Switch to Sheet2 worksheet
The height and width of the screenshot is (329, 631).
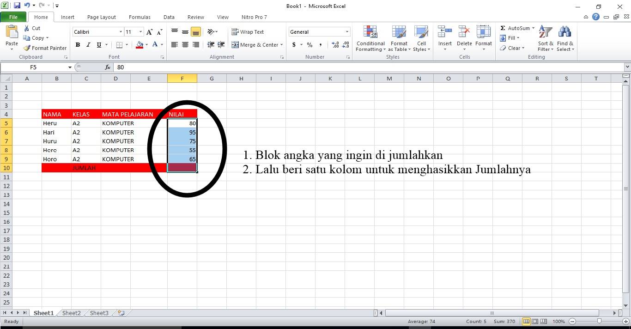[x=71, y=313]
